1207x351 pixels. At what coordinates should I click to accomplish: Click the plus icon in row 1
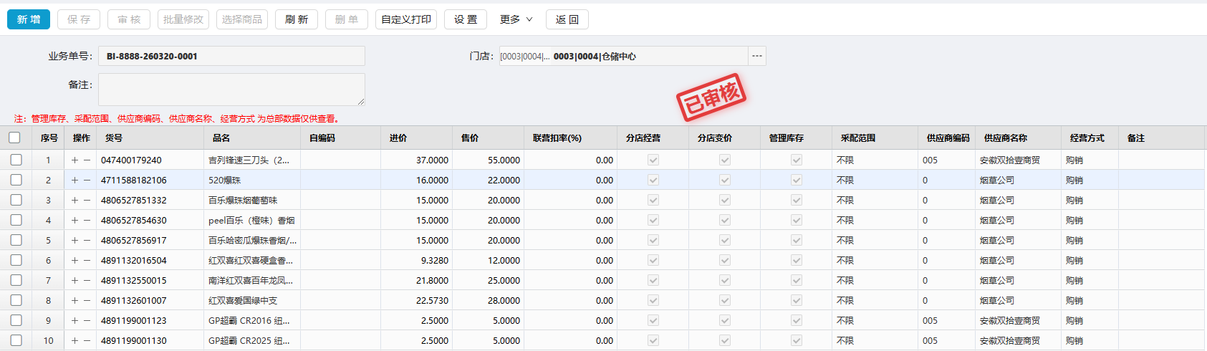point(74,160)
